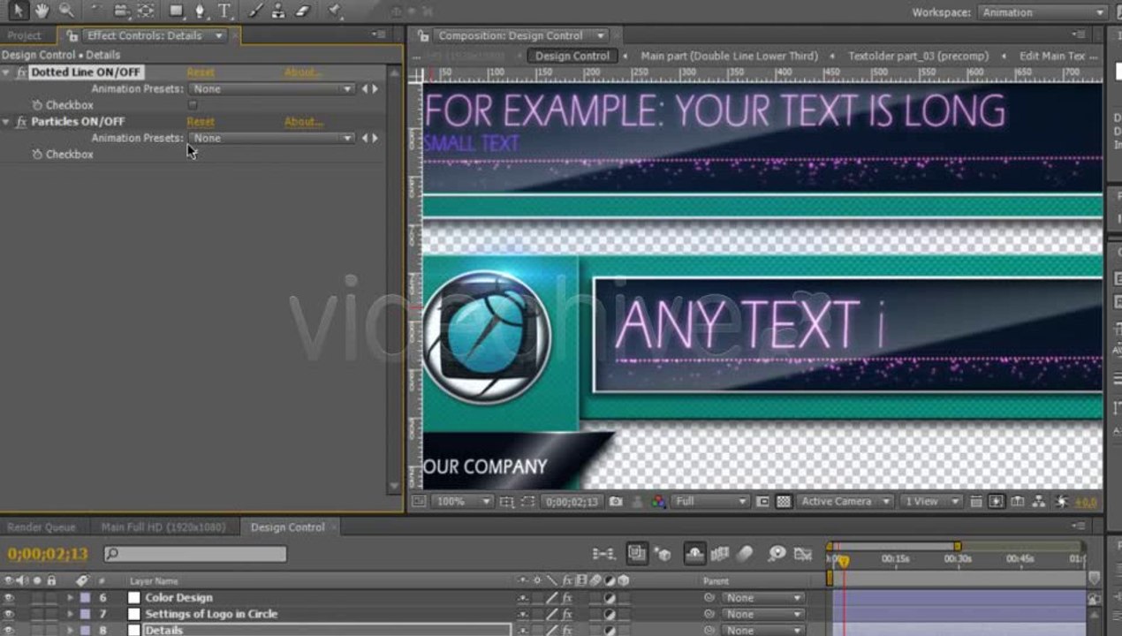Image resolution: width=1122 pixels, height=636 pixels.
Task: Select the Design Control timeline tab
Action: point(288,527)
